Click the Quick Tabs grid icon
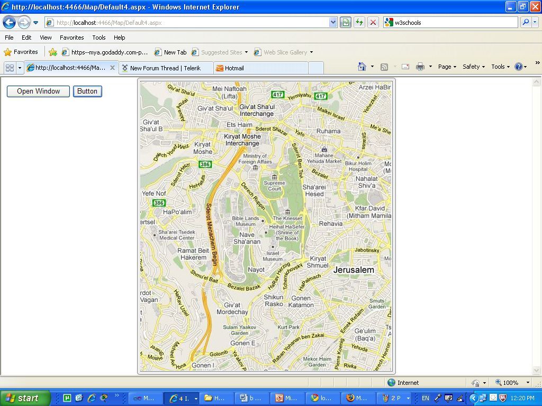This screenshot has width=542, height=406. [x=10, y=68]
